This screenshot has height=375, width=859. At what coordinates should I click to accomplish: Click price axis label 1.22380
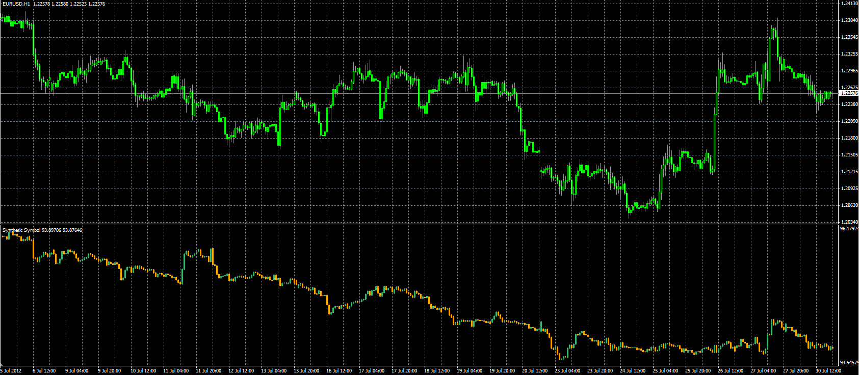(x=849, y=104)
